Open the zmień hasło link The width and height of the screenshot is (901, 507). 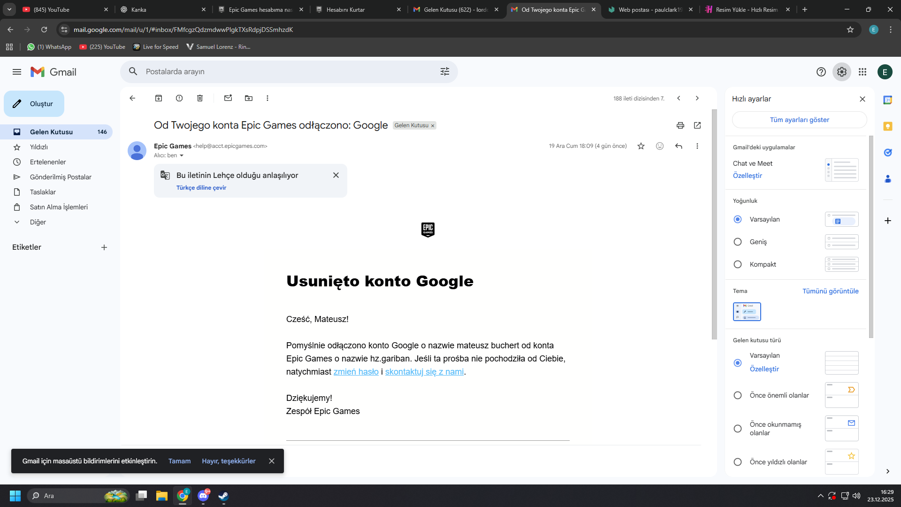[356, 372]
